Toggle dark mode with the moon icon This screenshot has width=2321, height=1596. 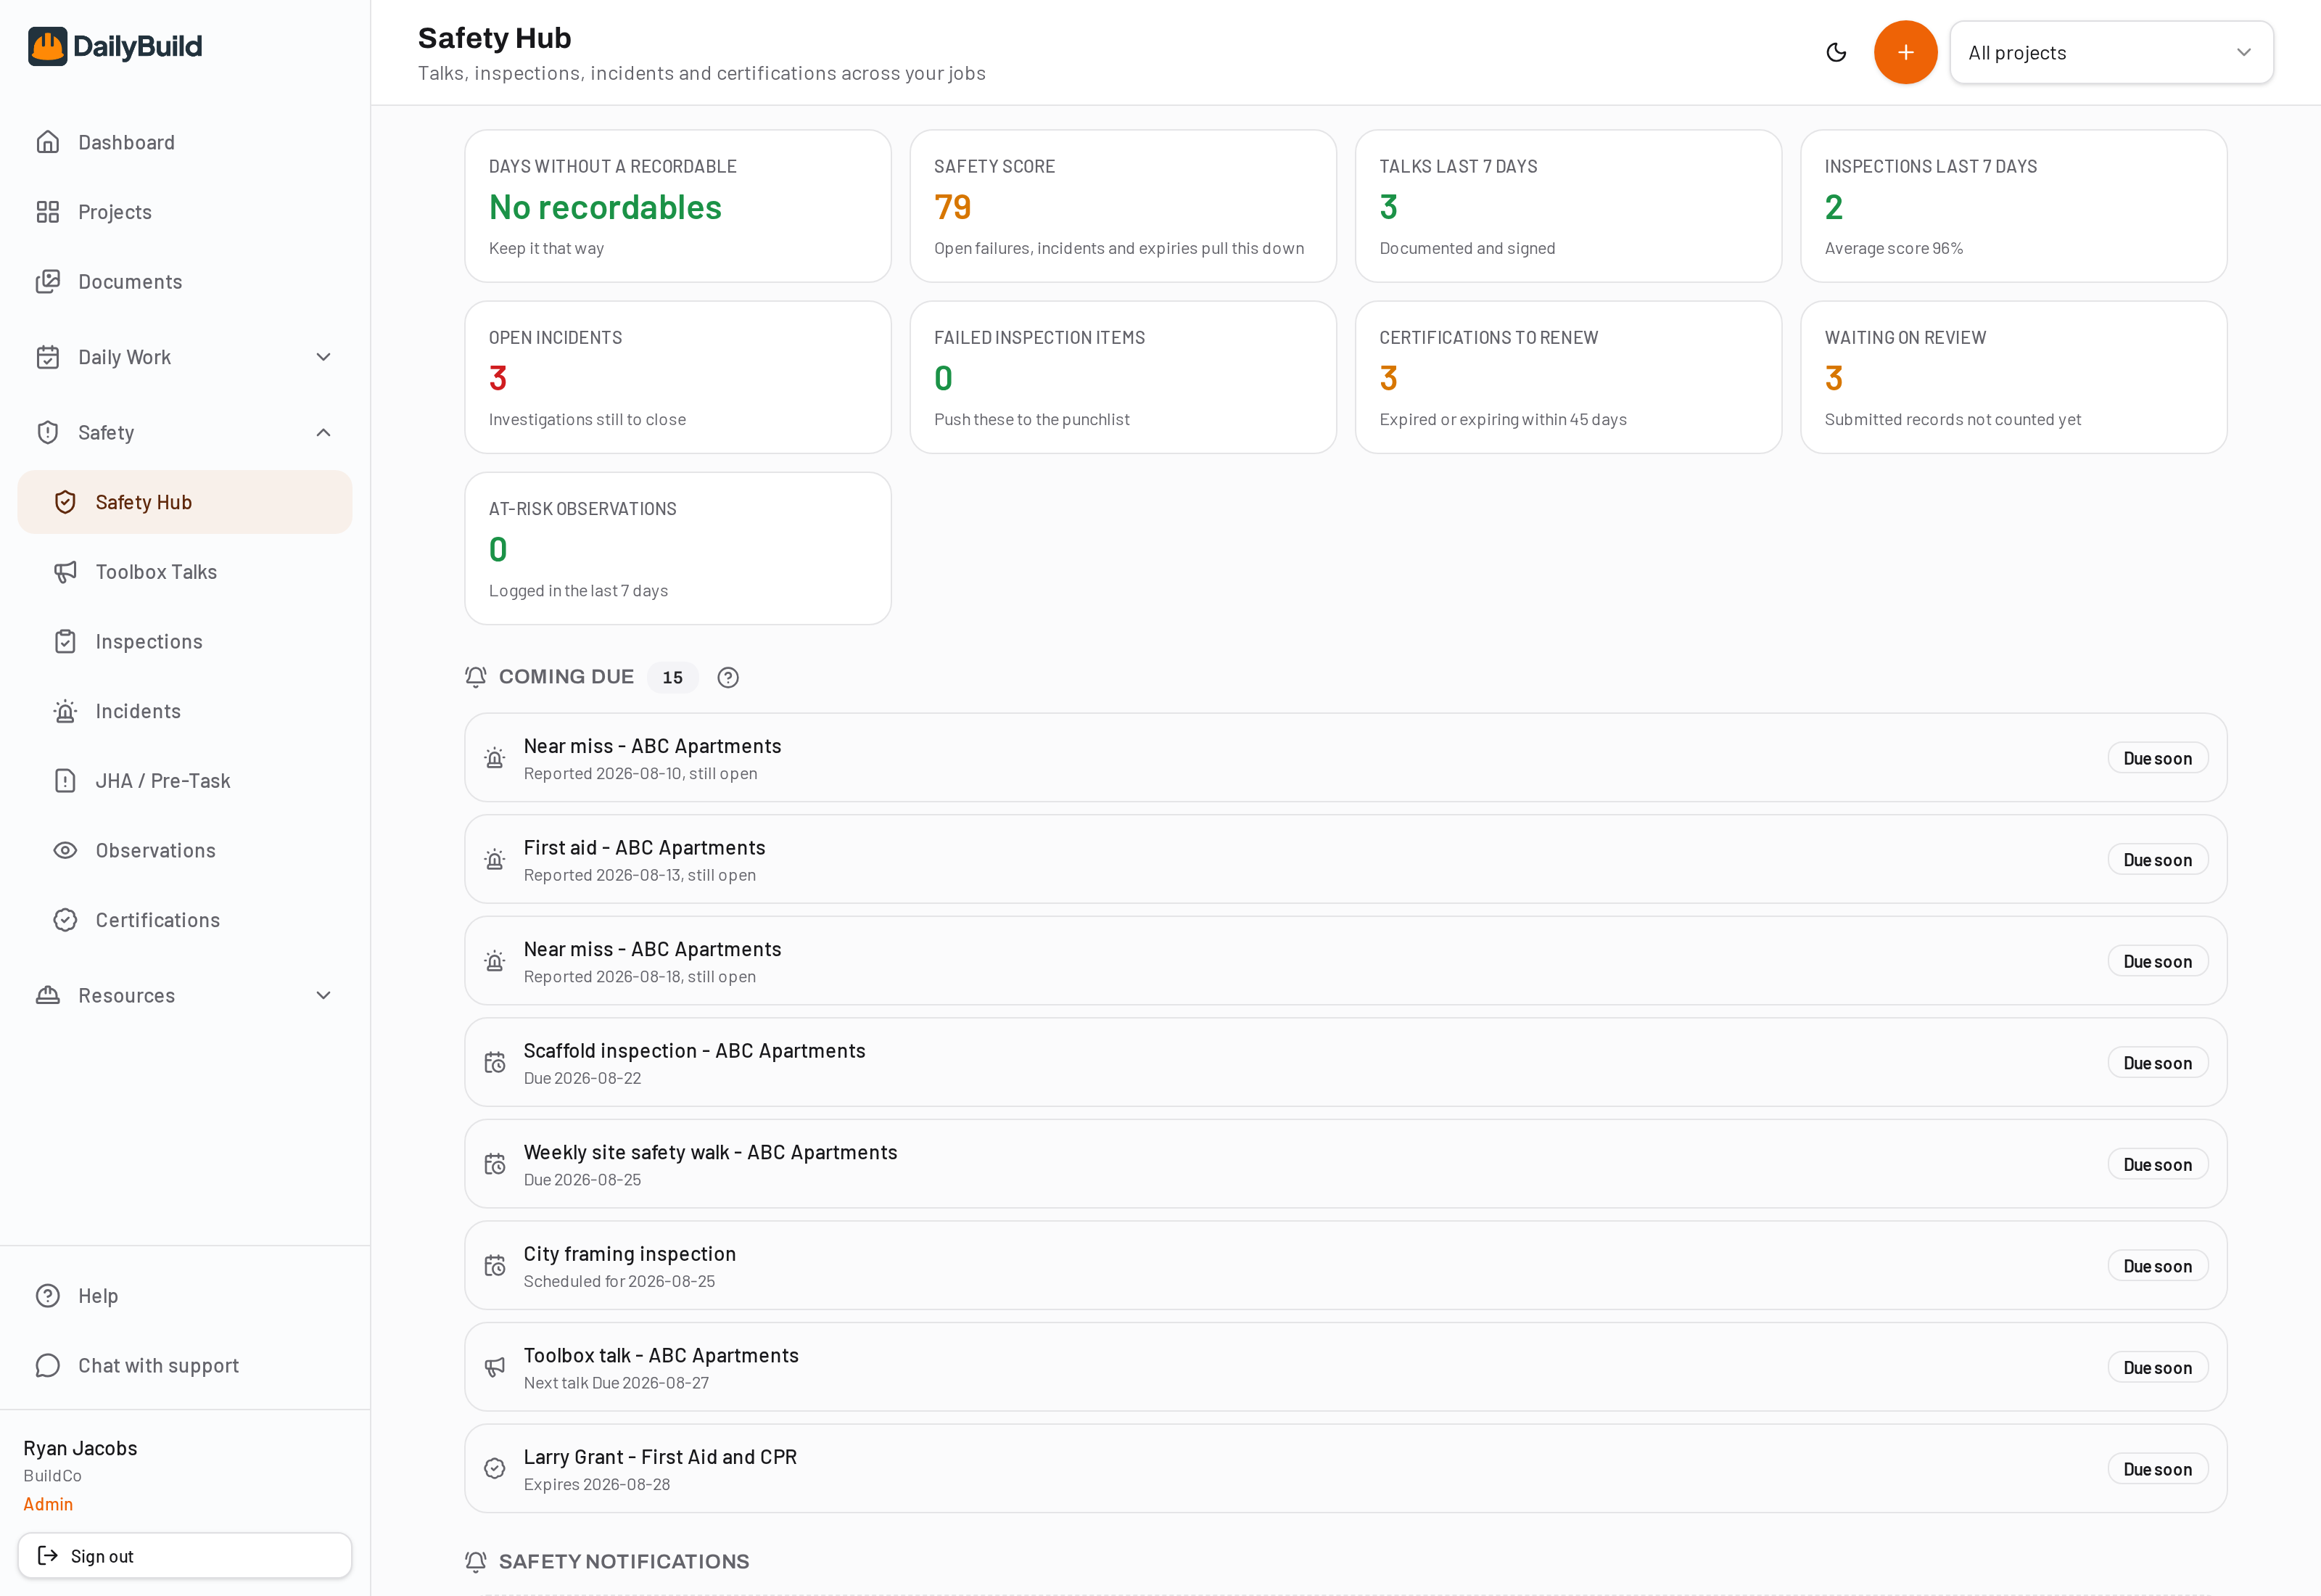(1835, 52)
